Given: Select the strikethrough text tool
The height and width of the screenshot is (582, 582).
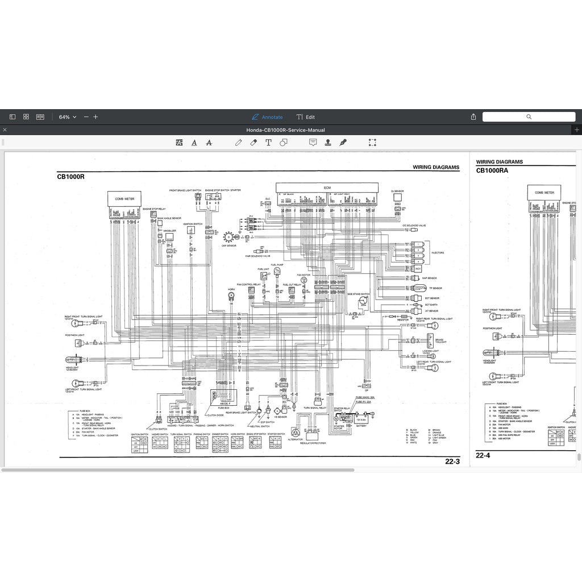Looking at the screenshot, I should click(209, 143).
